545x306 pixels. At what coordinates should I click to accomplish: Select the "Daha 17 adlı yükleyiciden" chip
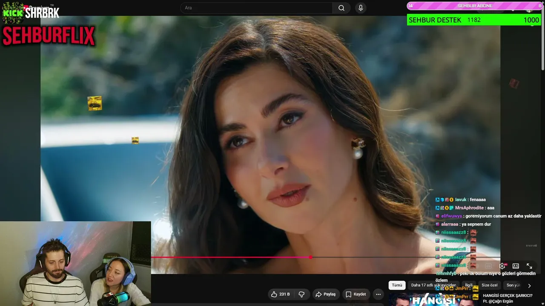433,285
